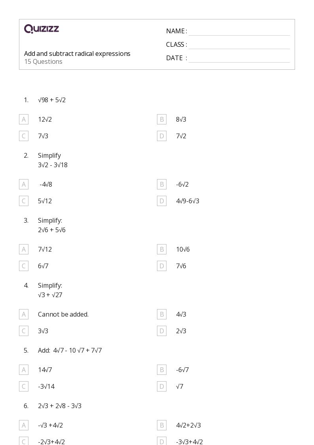Image resolution: width=314 pixels, height=445 pixels.
Task: Click the worksheet title 'Add and subtract radical expressions'
Action: 77,53
